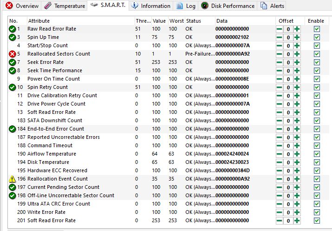332x231 pixels.
Task: Click the red error icon on Reallocated Sectors Count
Action: click(x=13, y=54)
